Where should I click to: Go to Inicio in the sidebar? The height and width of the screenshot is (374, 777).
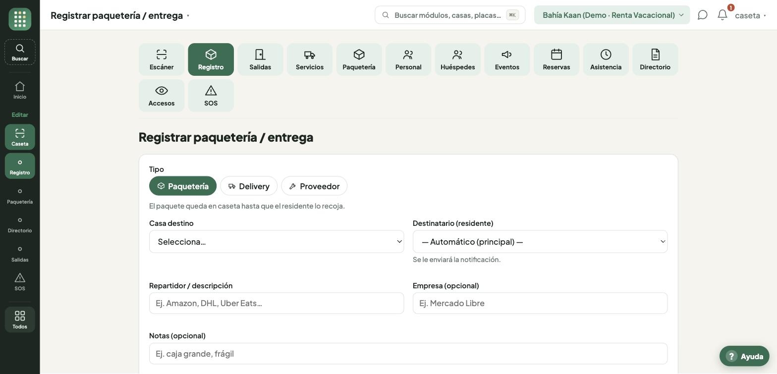[20, 91]
